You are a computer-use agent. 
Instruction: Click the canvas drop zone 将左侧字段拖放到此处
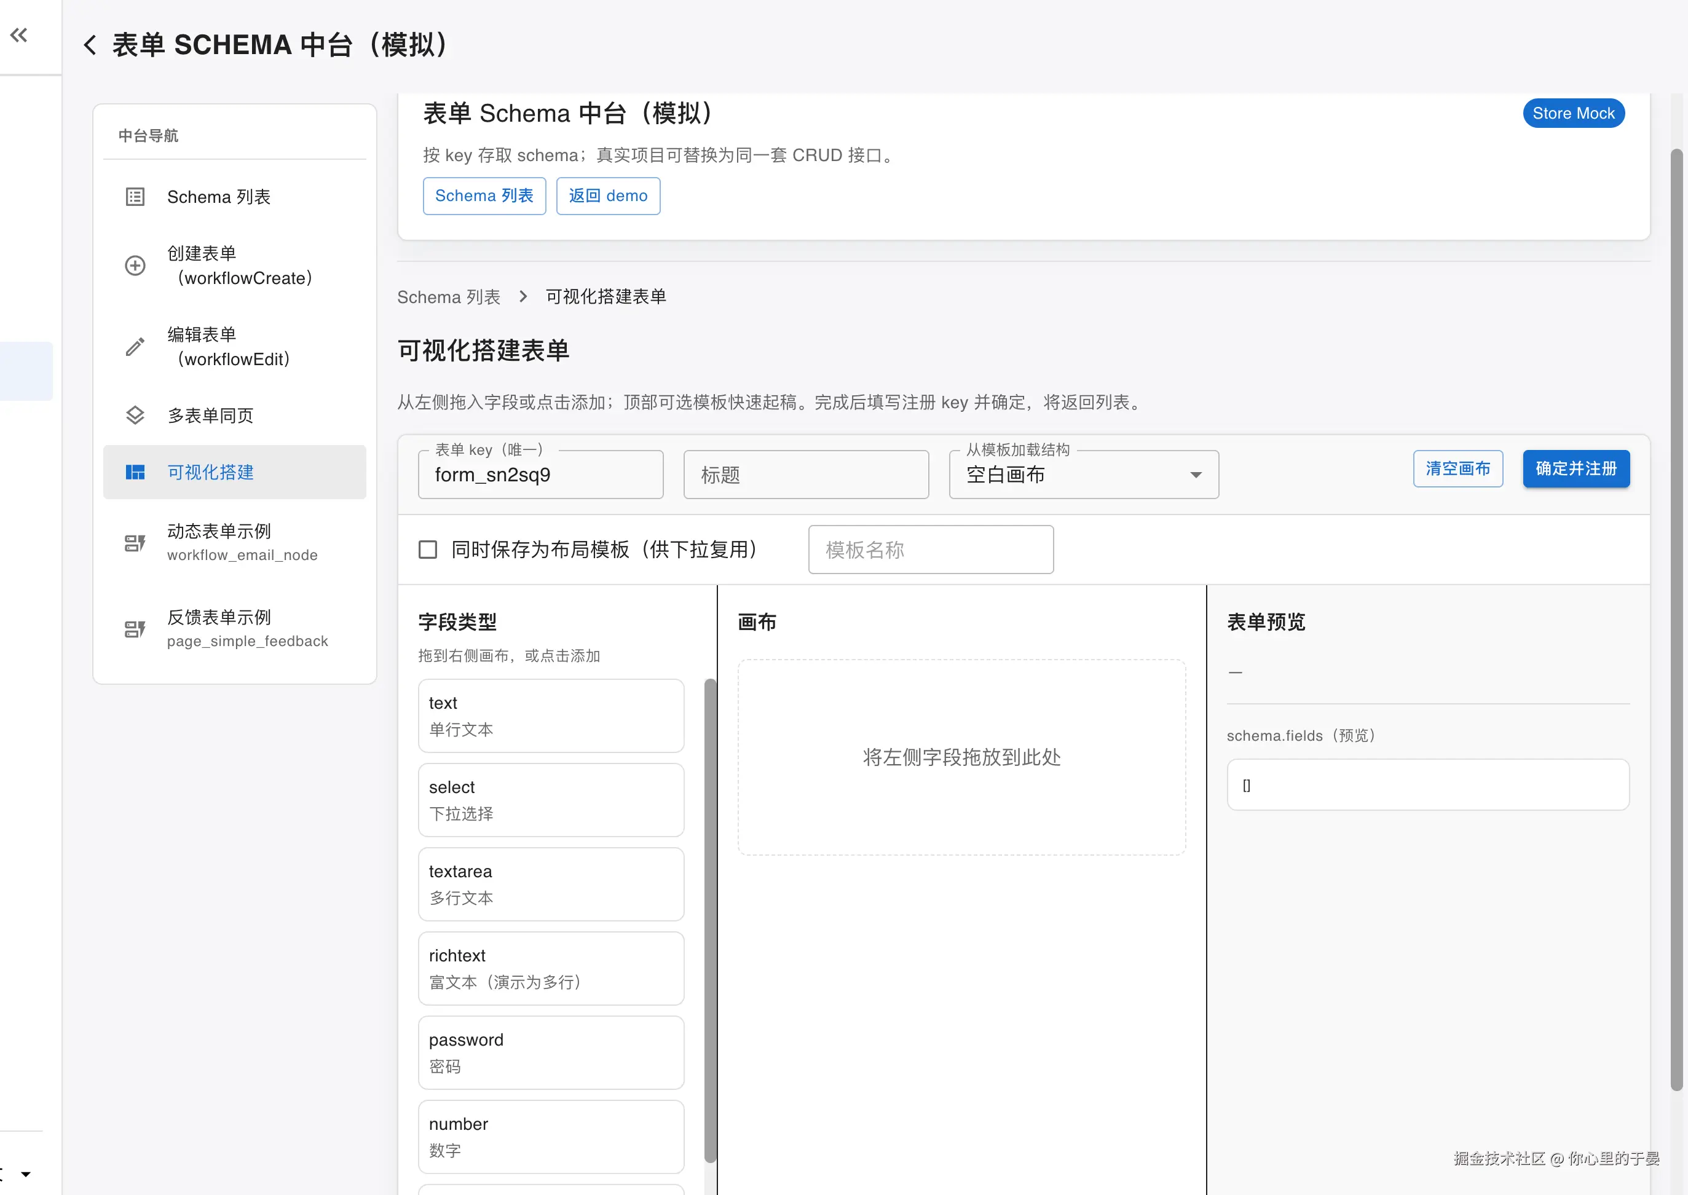click(962, 757)
